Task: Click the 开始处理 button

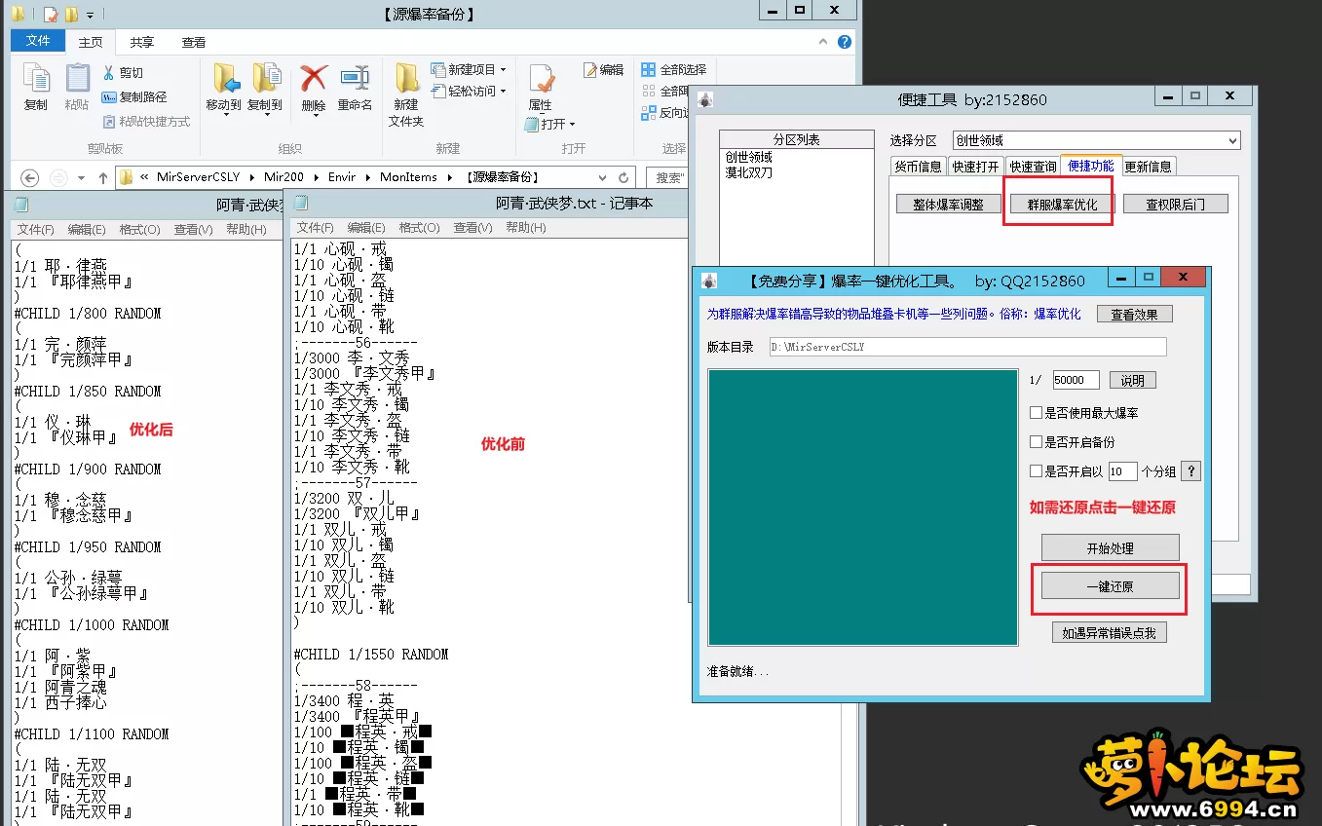Action: 1111,548
